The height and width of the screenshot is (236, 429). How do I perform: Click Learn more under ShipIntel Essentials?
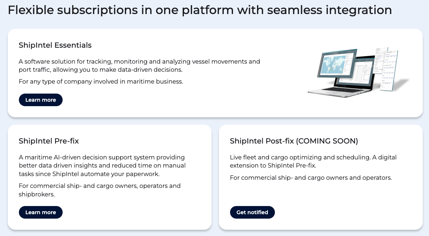[x=41, y=100]
